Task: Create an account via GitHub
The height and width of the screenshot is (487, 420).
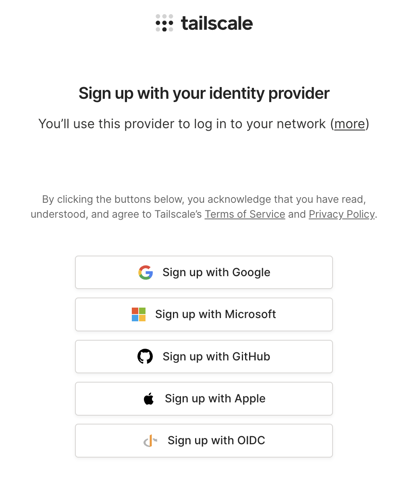Action: pyautogui.click(x=204, y=356)
